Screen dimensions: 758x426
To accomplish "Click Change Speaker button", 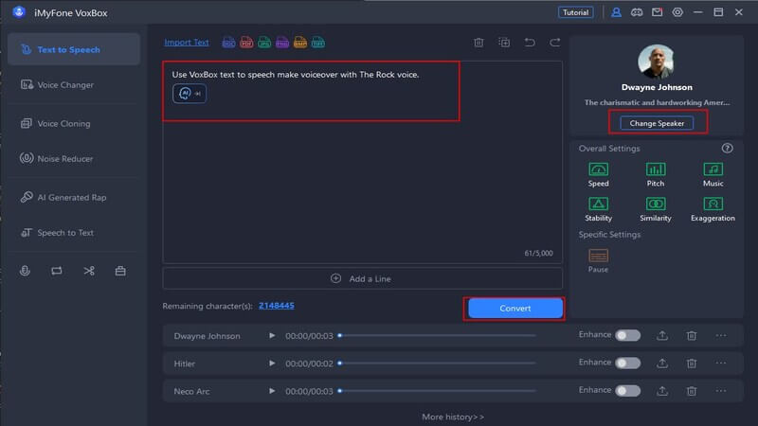I will pyautogui.click(x=657, y=123).
